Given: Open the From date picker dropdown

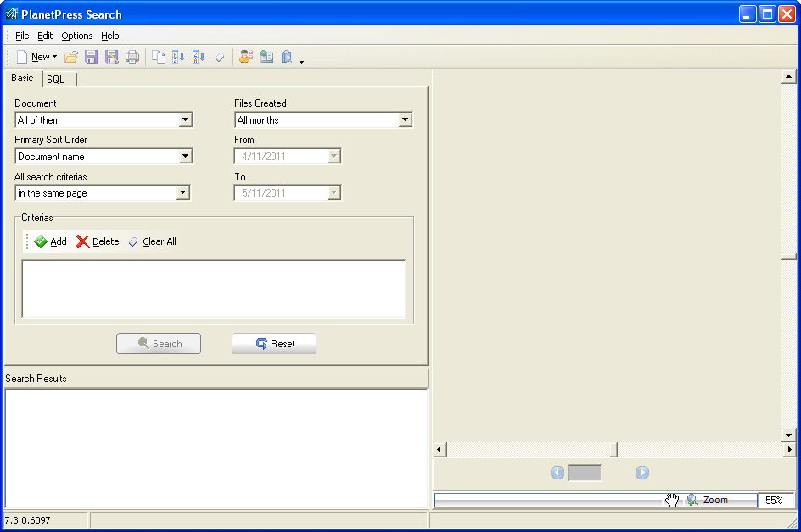Looking at the screenshot, I should point(333,156).
